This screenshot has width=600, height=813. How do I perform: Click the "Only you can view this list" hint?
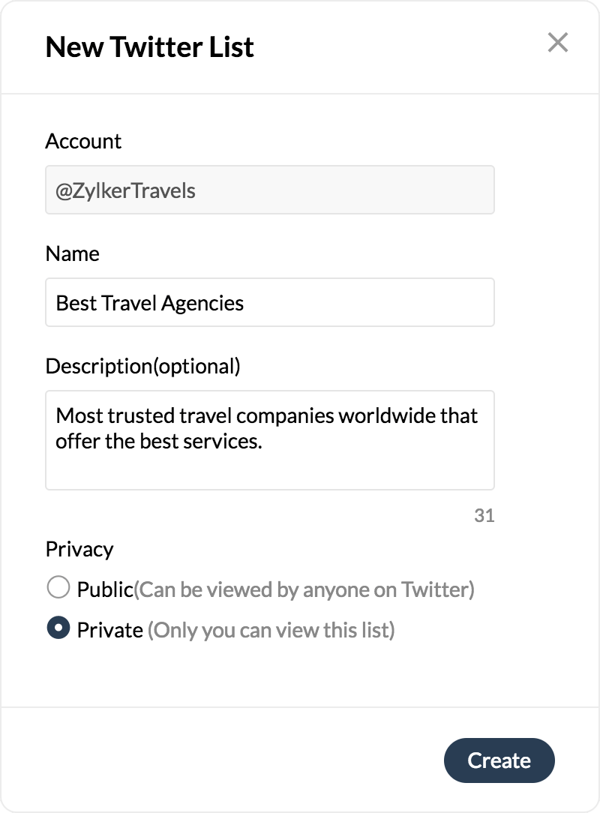(x=271, y=630)
